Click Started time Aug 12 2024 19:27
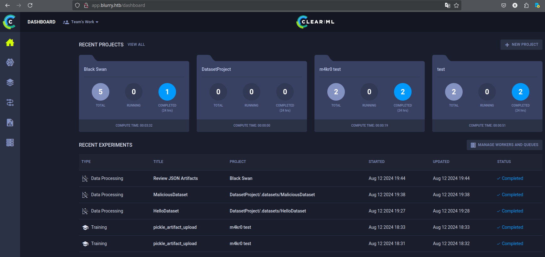 (x=387, y=211)
